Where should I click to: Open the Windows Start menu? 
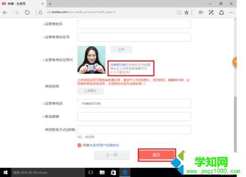pyautogui.click(x=5, y=173)
